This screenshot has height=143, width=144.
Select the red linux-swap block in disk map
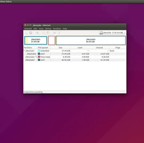click(x=52, y=40)
